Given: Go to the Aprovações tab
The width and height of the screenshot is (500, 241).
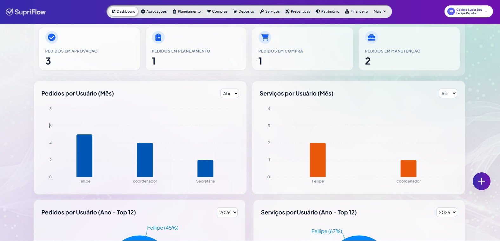Looking at the screenshot, I should [x=154, y=11].
